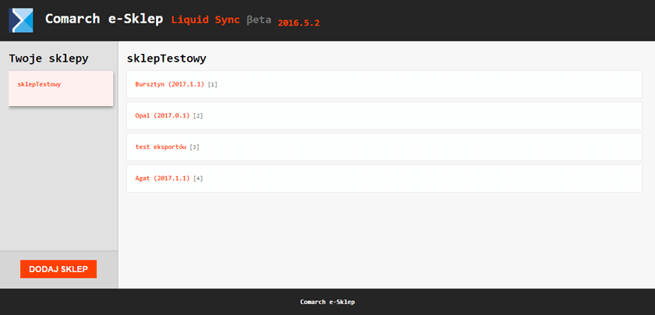Click the Liquid Sync label in header
The height and width of the screenshot is (315, 655).
coord(206,19)
